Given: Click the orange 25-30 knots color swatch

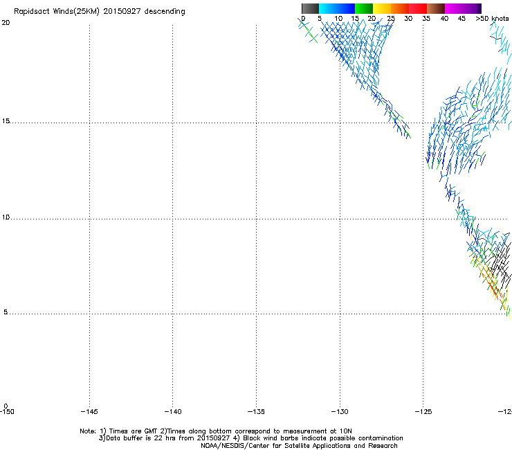Looking at the screenshot, I should pos(400,8).
